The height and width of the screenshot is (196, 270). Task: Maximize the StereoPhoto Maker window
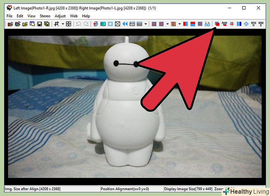[x=244, y=8]
